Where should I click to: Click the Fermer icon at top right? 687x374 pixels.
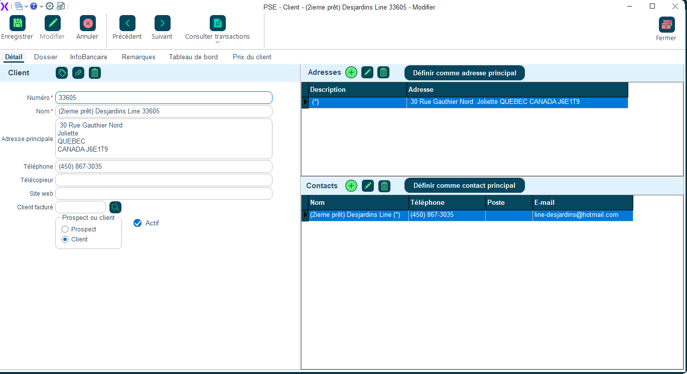coord(666,25)
